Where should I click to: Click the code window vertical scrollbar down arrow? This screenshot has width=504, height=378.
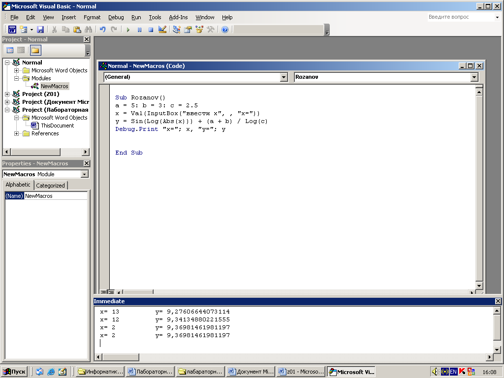click(479, 286)
